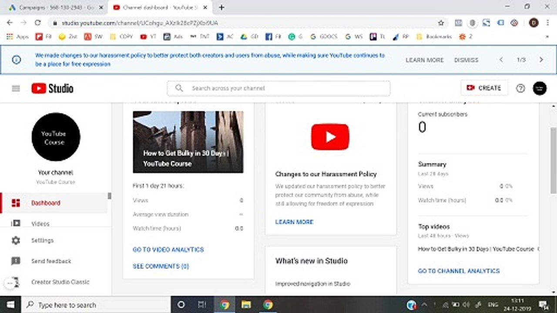The height and width of the screenshot is (313, 557).
Task: Click the Windows taskbar search box
Action: 96,305
